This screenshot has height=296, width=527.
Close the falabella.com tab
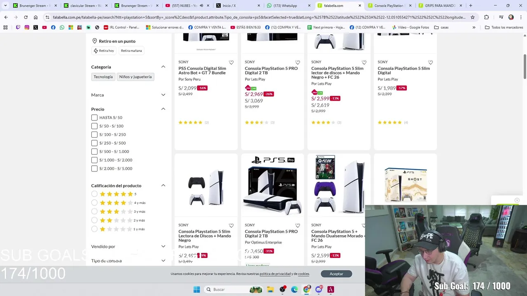point(360,6)
